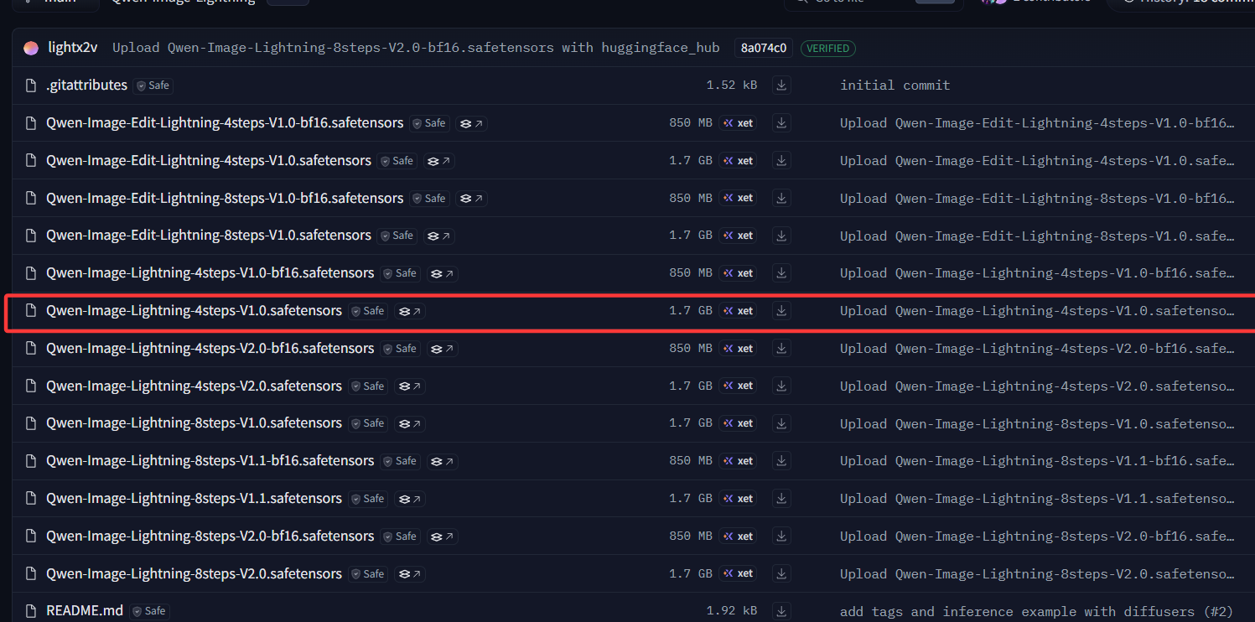Open layers viewer icon for Qwen-Image-Lightning-4steps-V1.0-bf16
This screenshot has height=622, width=1255.
pos(443,273)
